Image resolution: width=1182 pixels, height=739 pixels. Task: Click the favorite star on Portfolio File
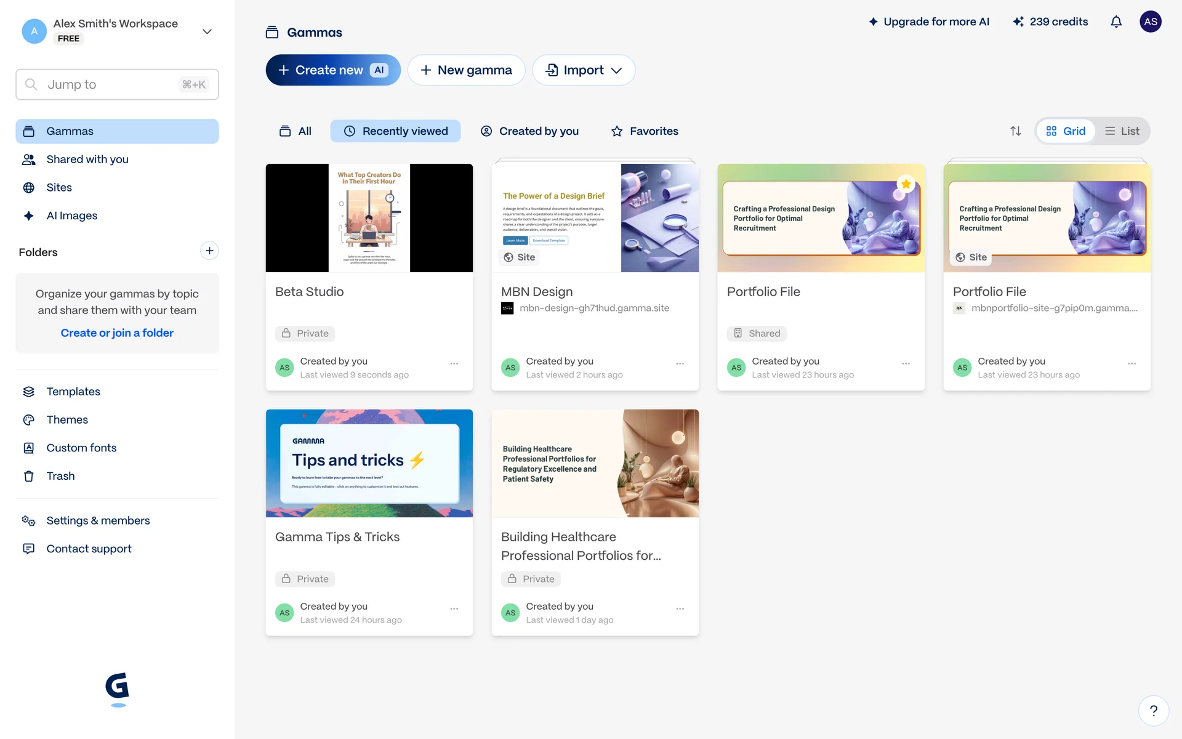pos(906,184)
